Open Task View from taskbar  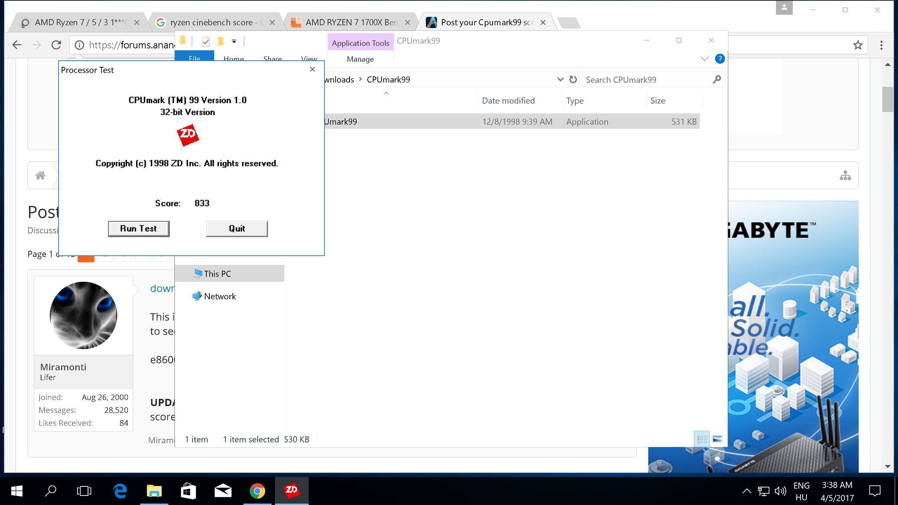click(84, 491)
